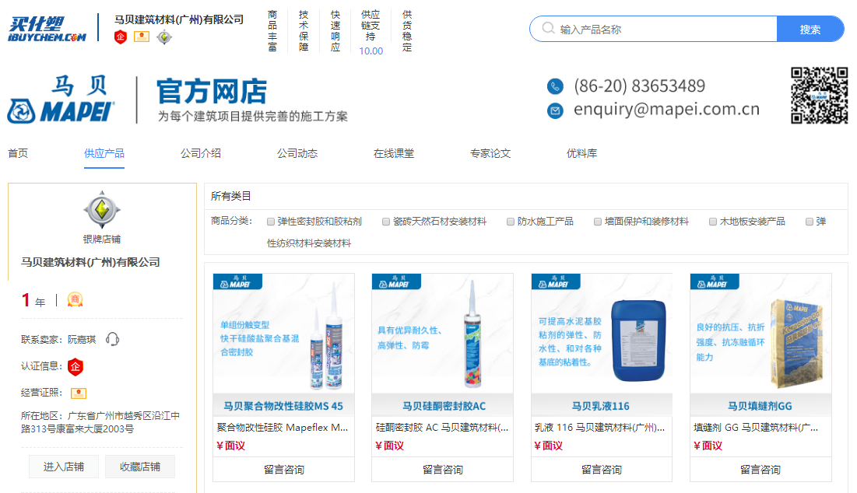857x493 pixels.
Task: Click the 收藏店铺 button
Action: point(140,467)
